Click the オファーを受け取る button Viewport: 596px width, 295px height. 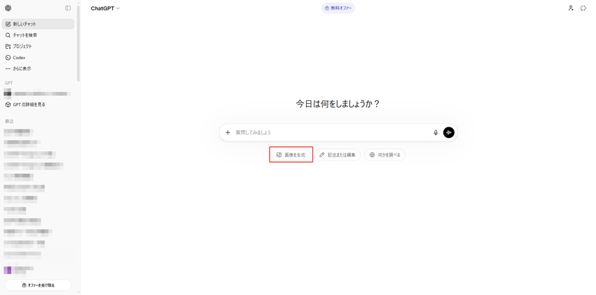point(38,285)
